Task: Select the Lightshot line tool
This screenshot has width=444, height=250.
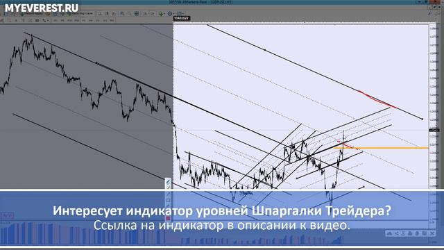Action: [168, 187]
